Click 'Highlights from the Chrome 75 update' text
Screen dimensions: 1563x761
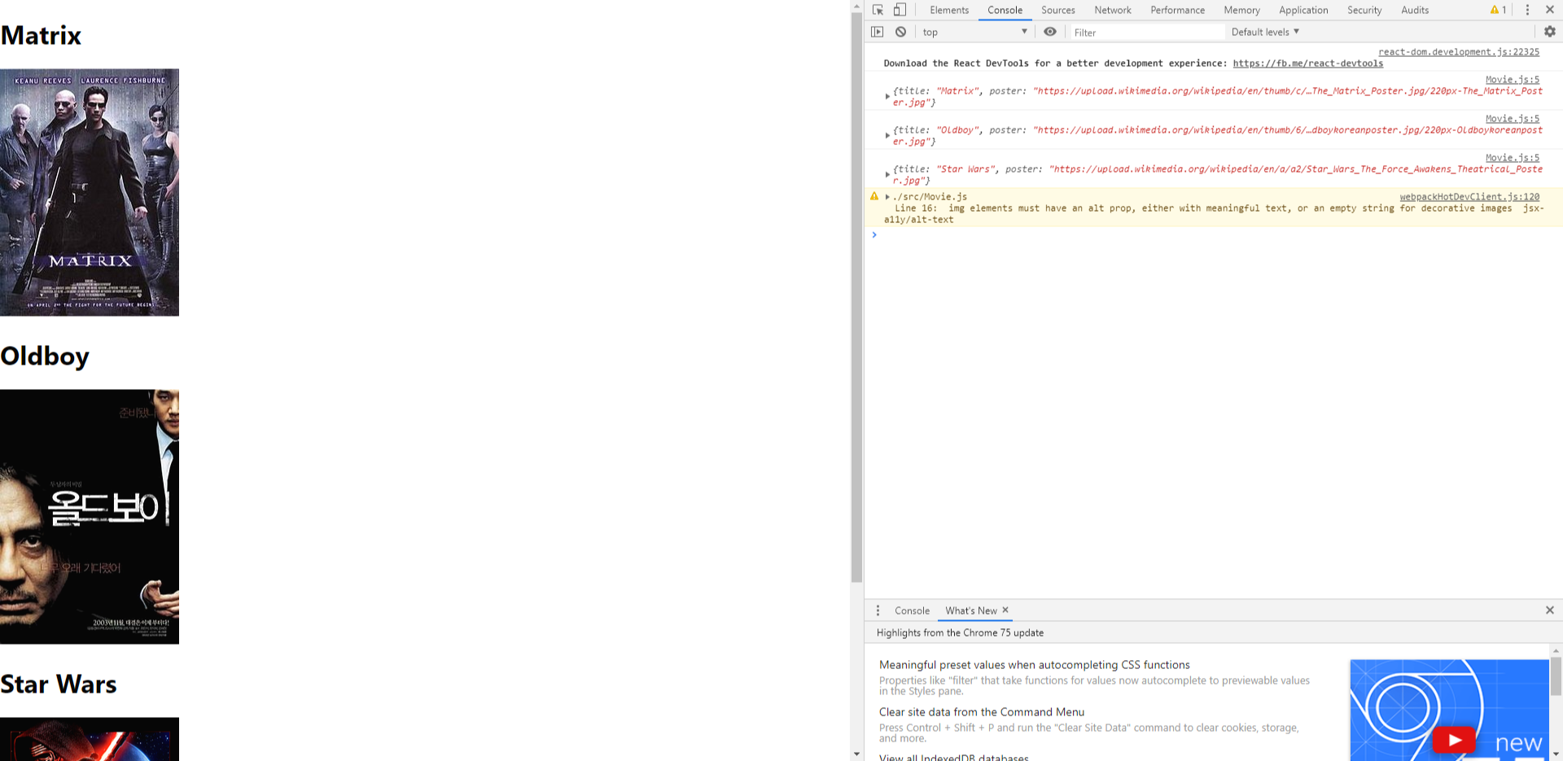tap(960, 632)
